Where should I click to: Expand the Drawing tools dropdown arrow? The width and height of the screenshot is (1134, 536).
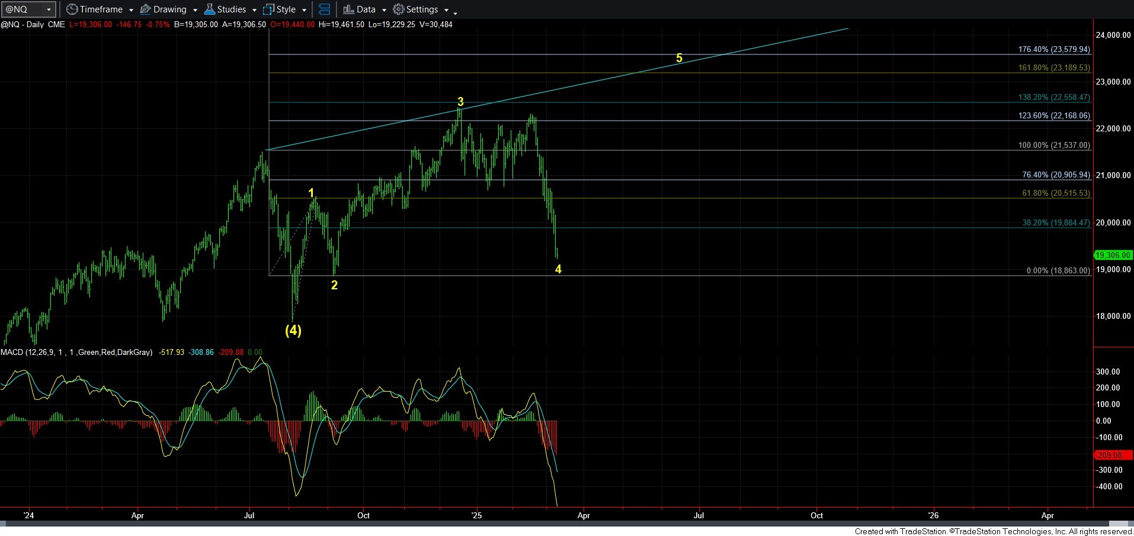pos(195,10)
